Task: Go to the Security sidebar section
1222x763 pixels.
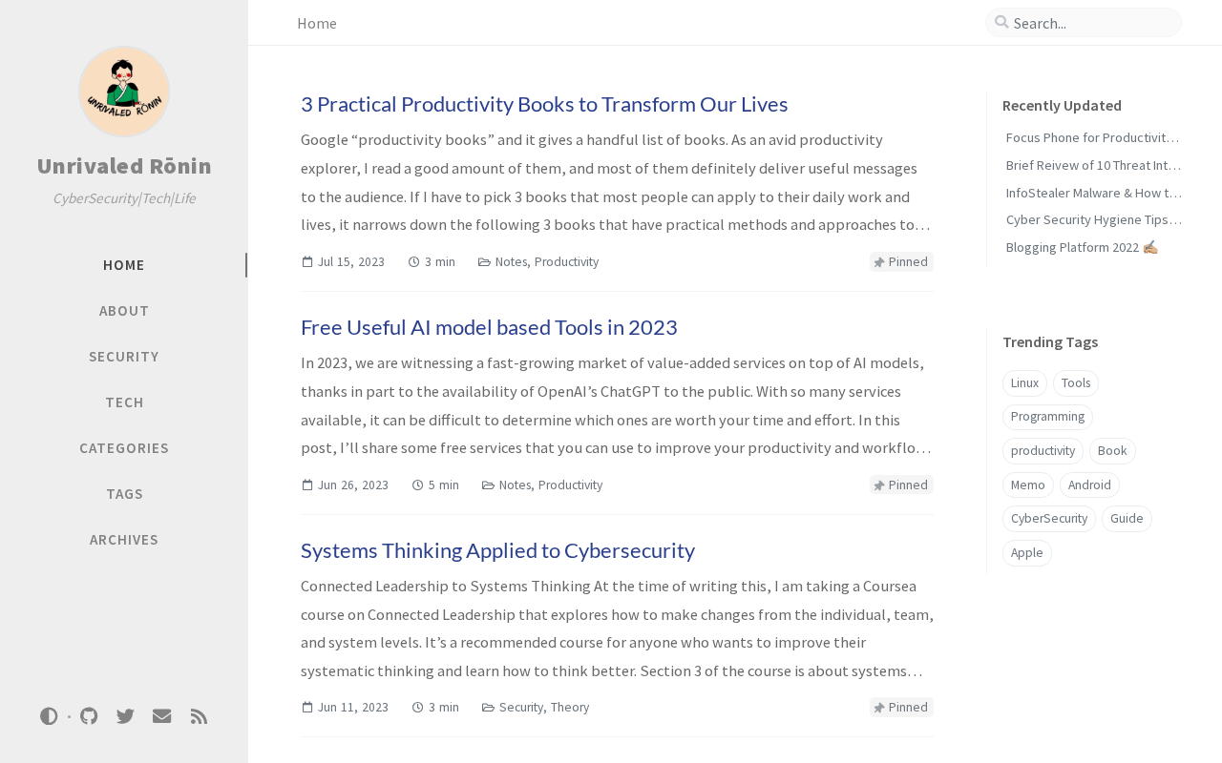Action: [x=124, y=357]
